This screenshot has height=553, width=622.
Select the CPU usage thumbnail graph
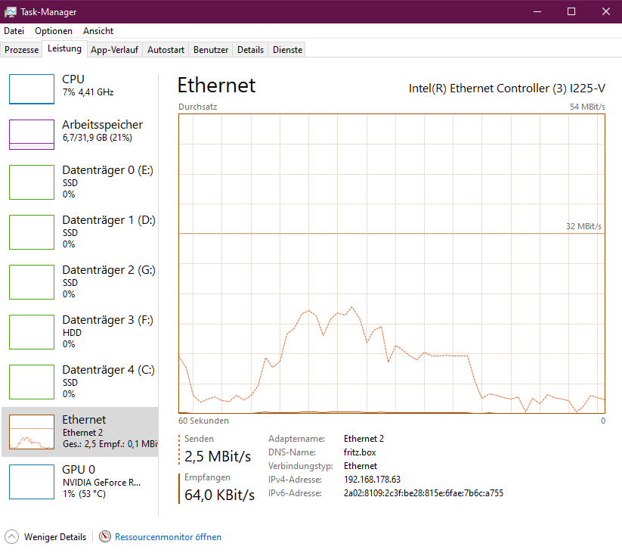32,89
